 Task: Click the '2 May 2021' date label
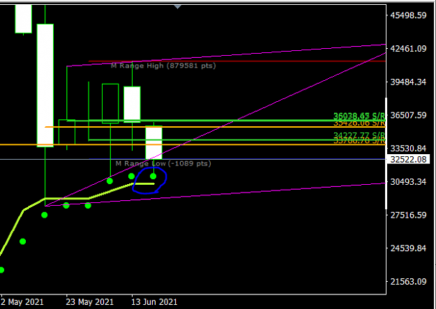tap(22, 302)
